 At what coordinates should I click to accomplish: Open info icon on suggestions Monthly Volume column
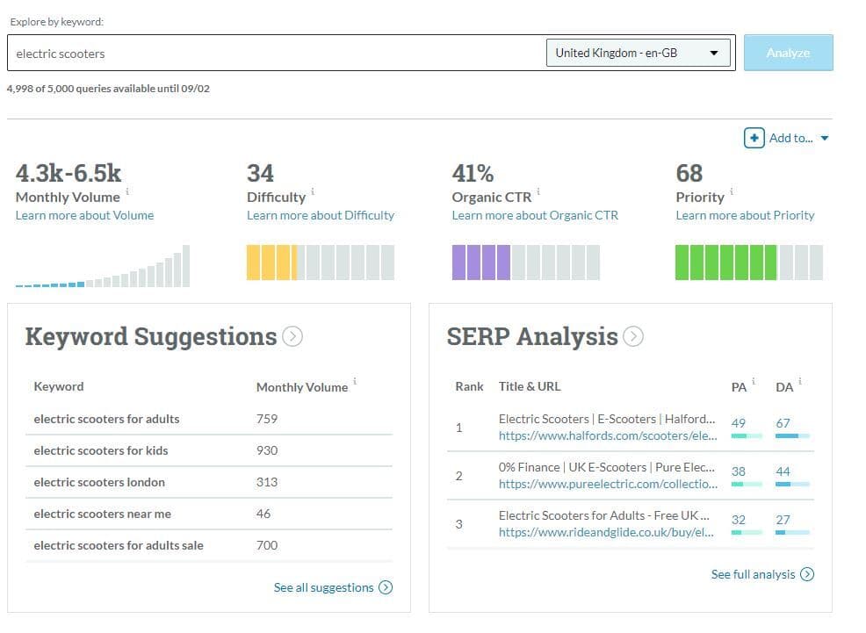click(x=355, y=381)
